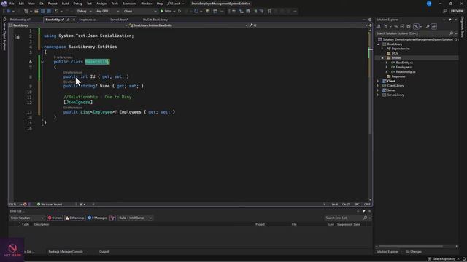Switch to the Git Changes tab

coord(414,252)
